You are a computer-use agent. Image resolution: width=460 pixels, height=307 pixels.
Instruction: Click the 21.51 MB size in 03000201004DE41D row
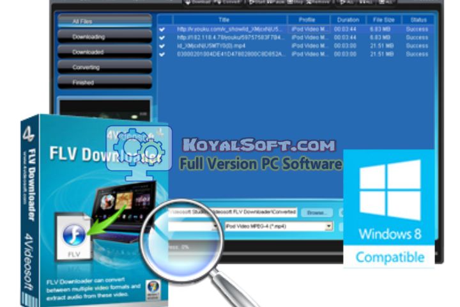[381, 54]
